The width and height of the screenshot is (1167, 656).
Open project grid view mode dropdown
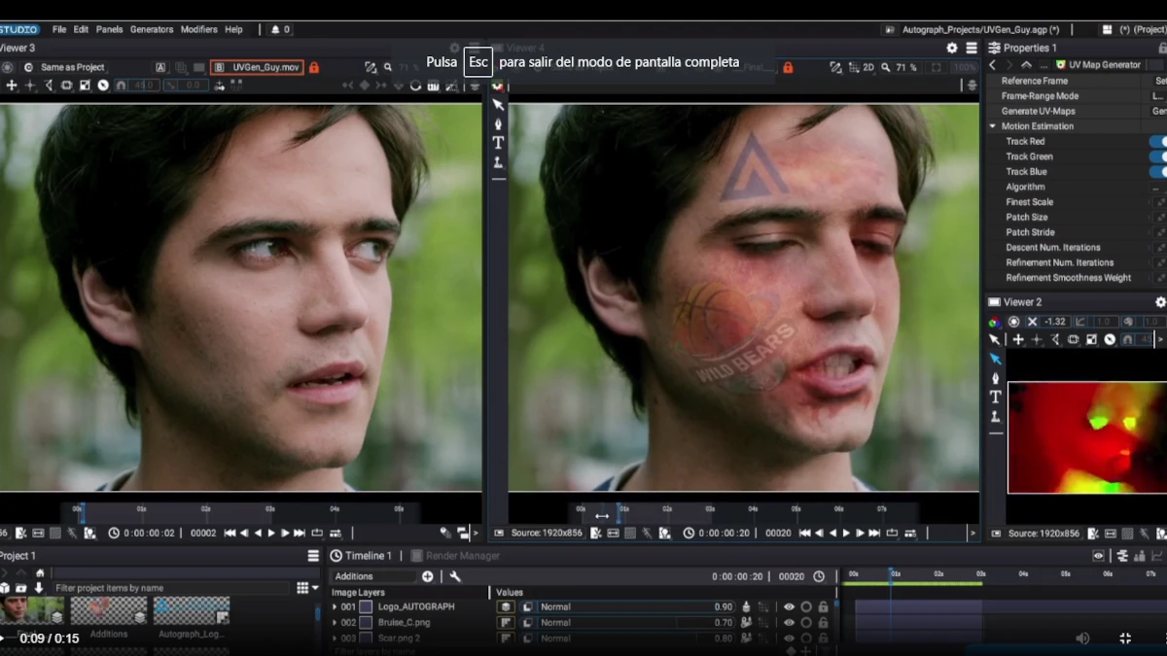pyautogui.click(x=306, y=587)
